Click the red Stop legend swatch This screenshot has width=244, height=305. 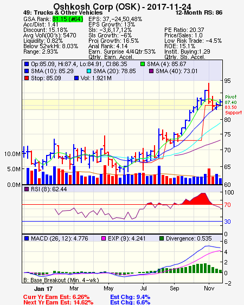pyautogui.click(x=27, y=78)
